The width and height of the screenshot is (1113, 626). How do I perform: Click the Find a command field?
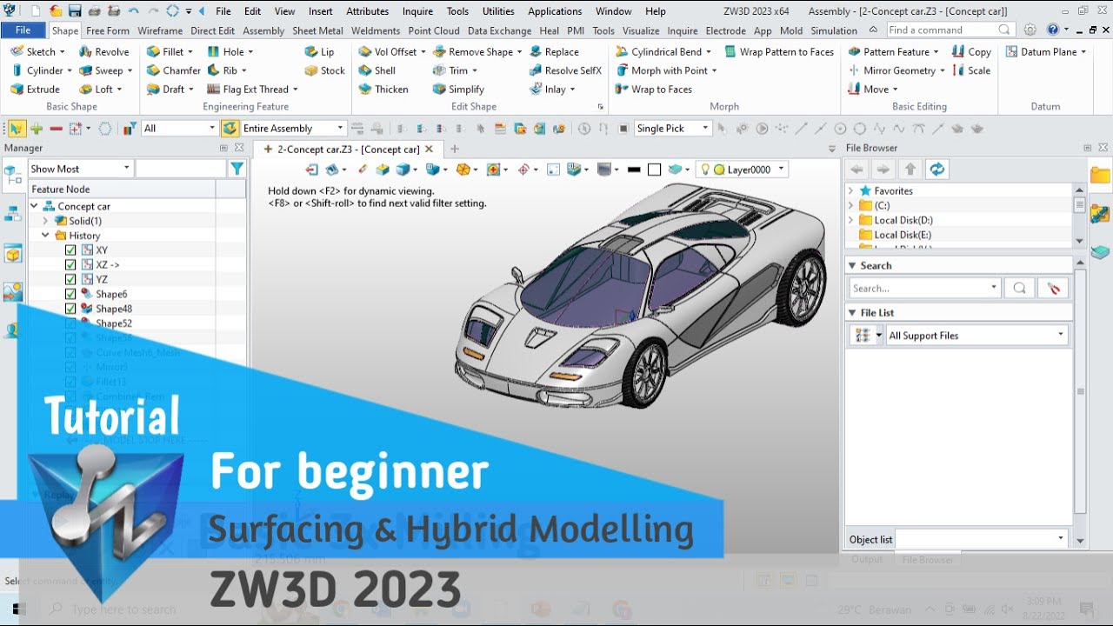pos(950,30)
